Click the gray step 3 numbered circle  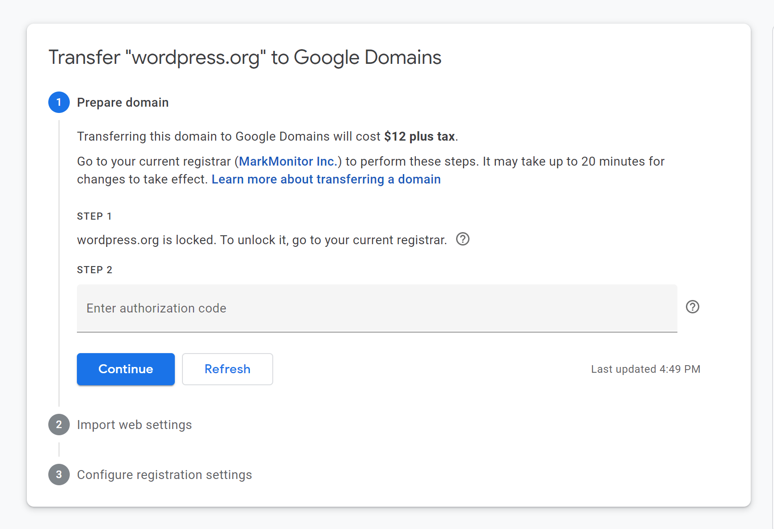(59, 475)
